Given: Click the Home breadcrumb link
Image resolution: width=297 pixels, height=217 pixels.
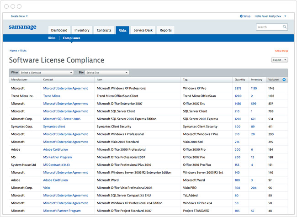Looking at the screenshot, I should (x=13, y=51).
